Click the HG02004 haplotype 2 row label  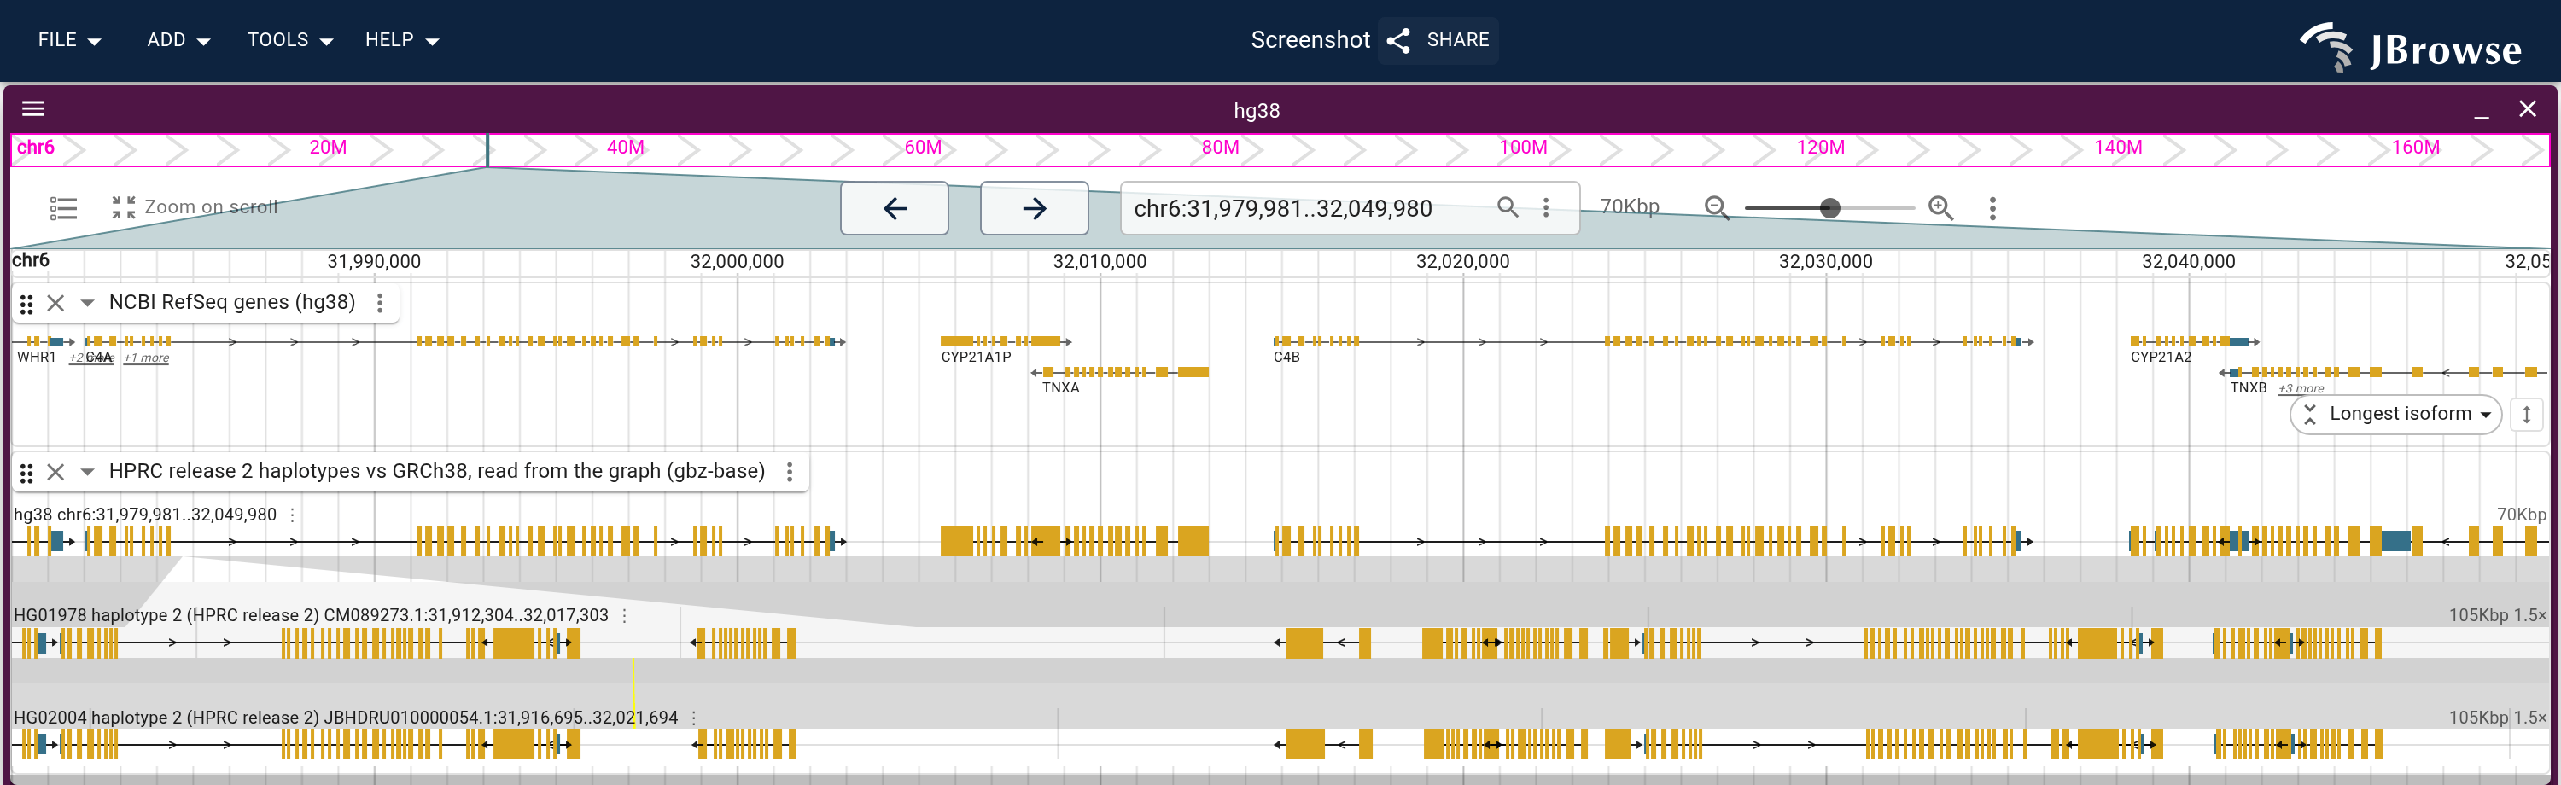point(345,718)
